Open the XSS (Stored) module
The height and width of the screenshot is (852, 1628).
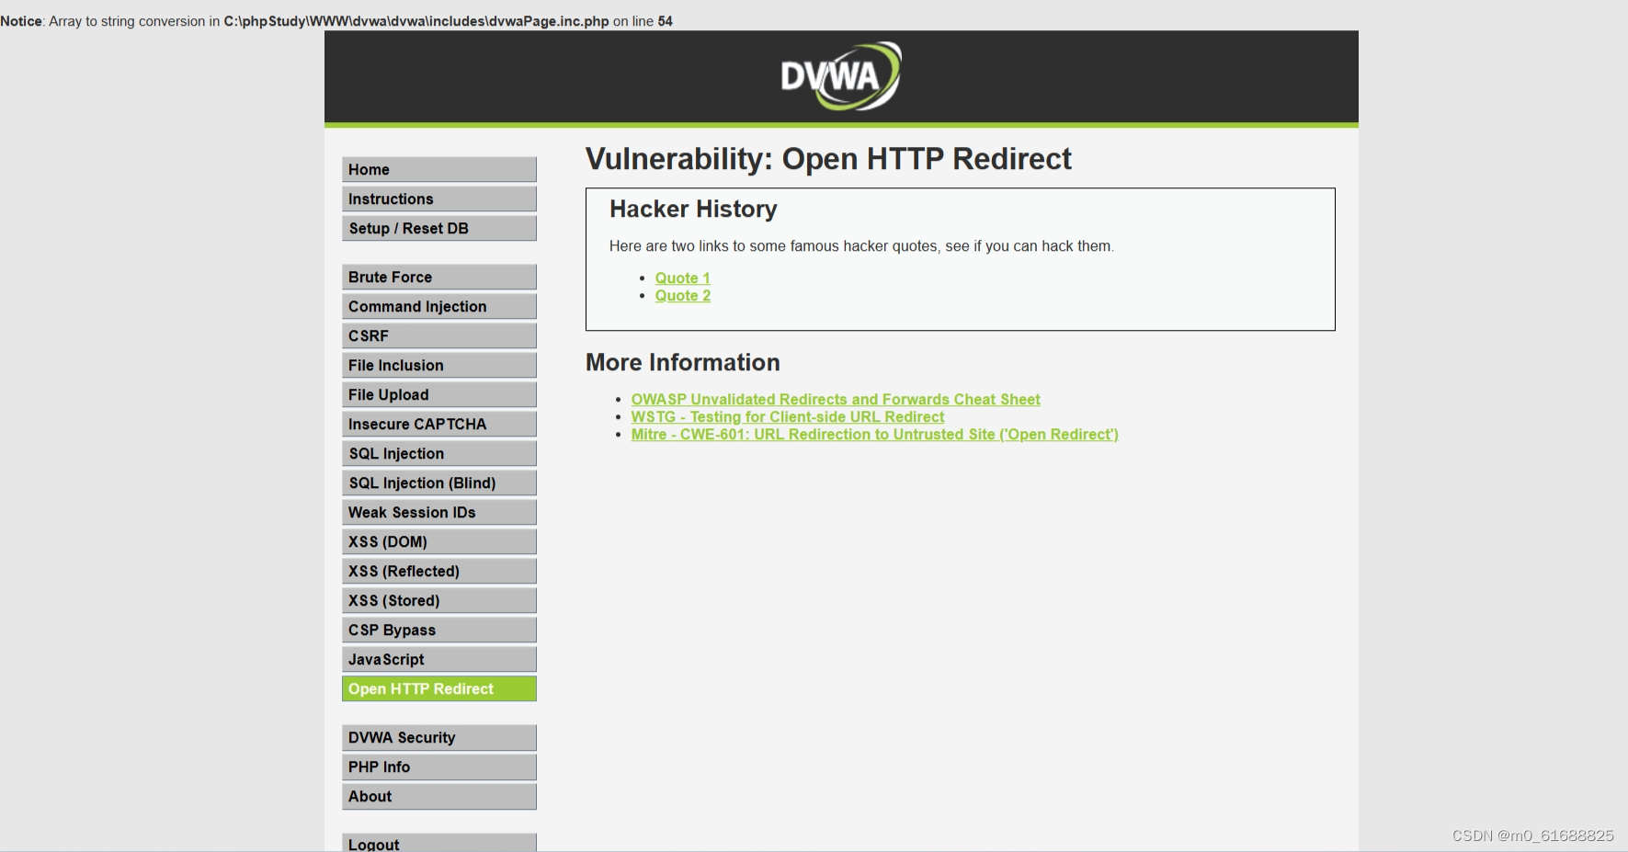coord(438,600)
